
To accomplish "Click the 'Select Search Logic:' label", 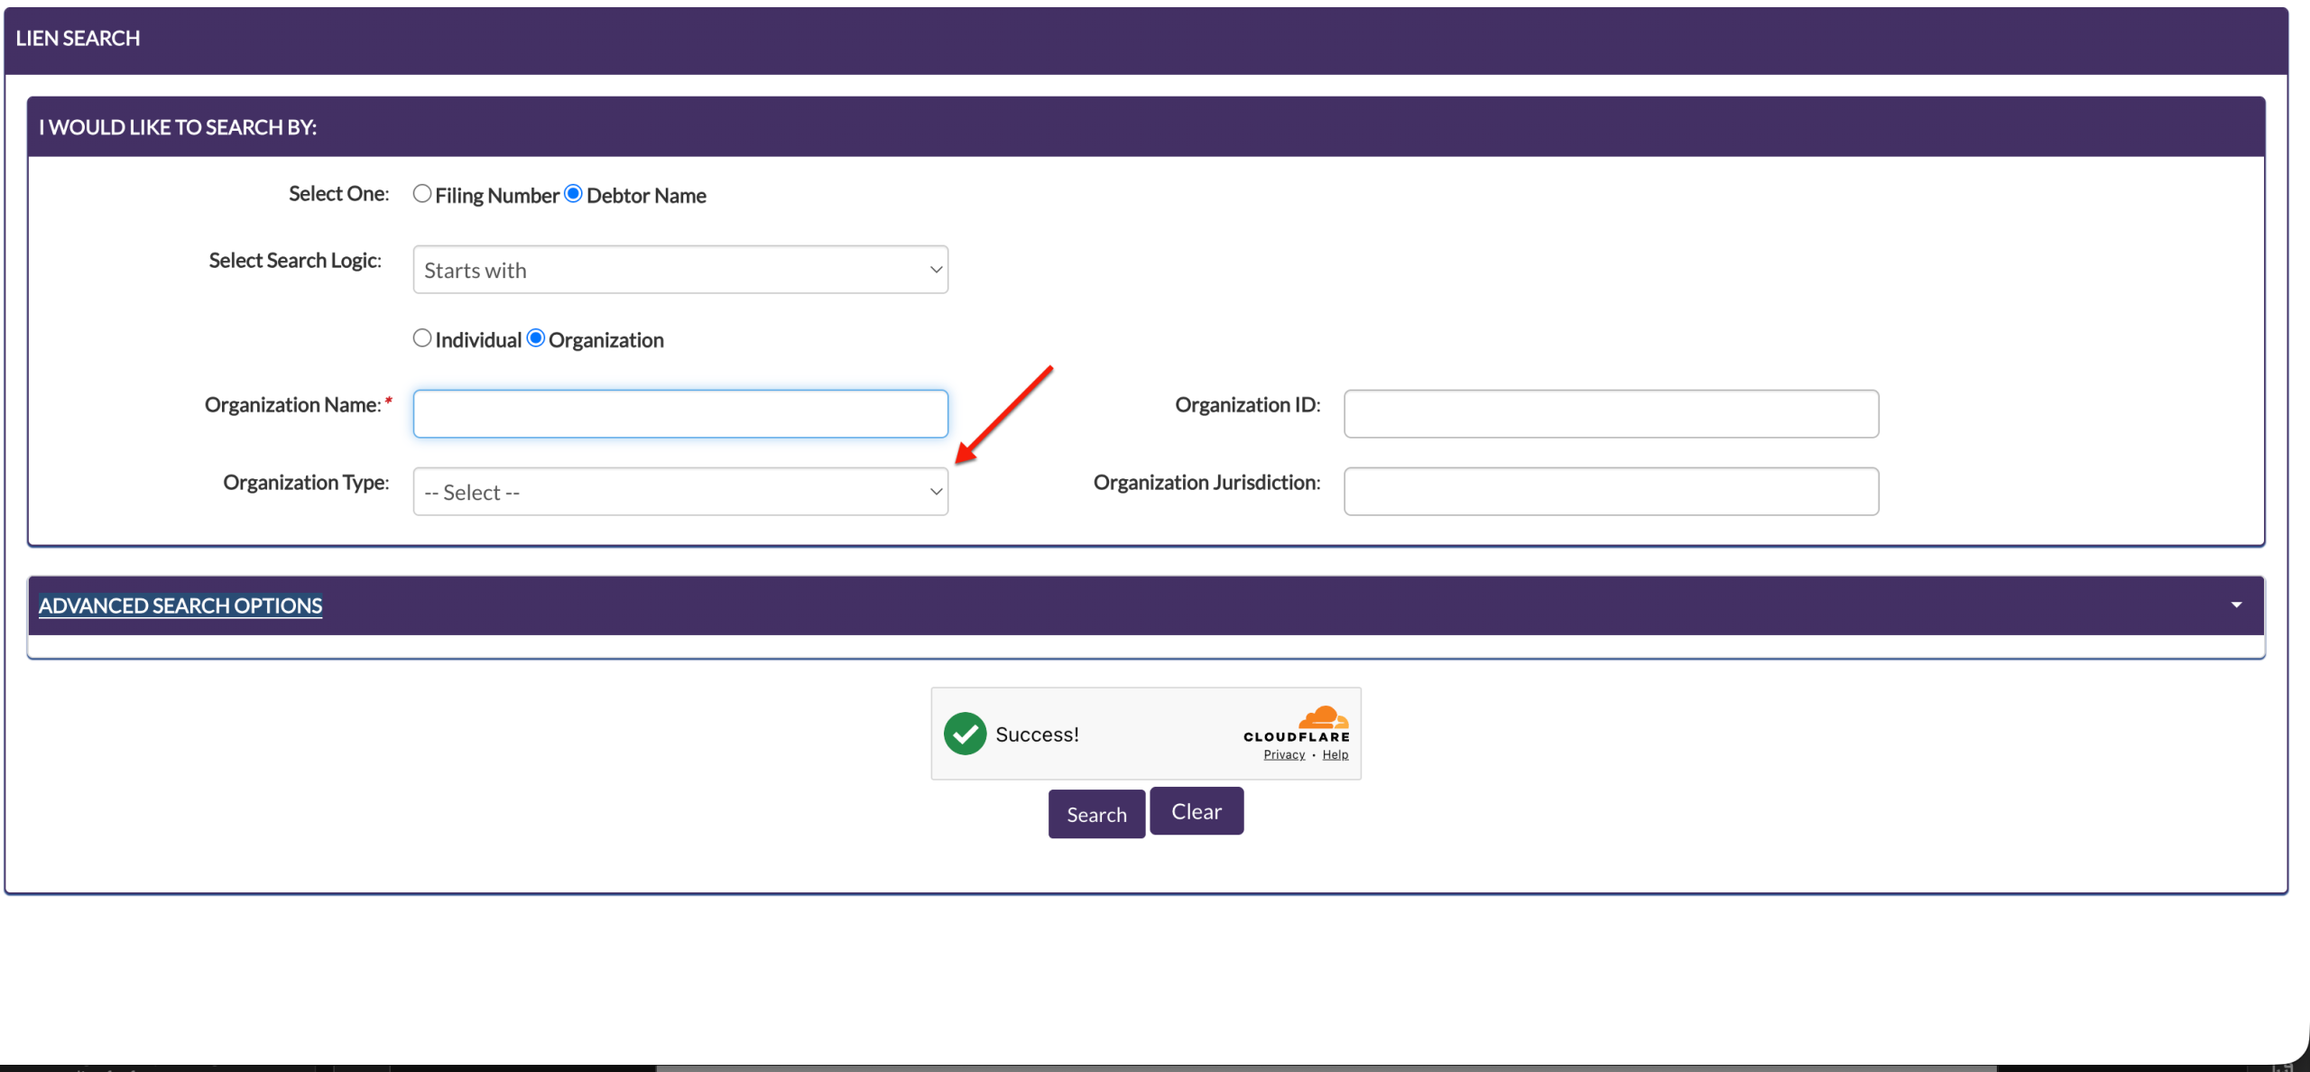I will tap(295, 261).
